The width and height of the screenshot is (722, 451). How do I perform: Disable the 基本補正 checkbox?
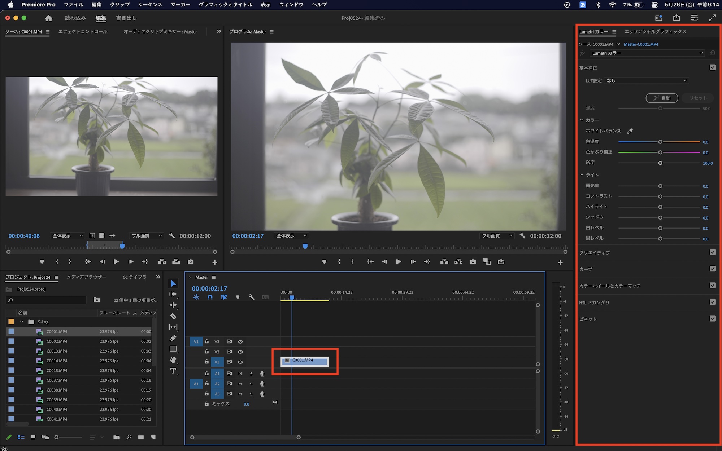click(712, 67)
